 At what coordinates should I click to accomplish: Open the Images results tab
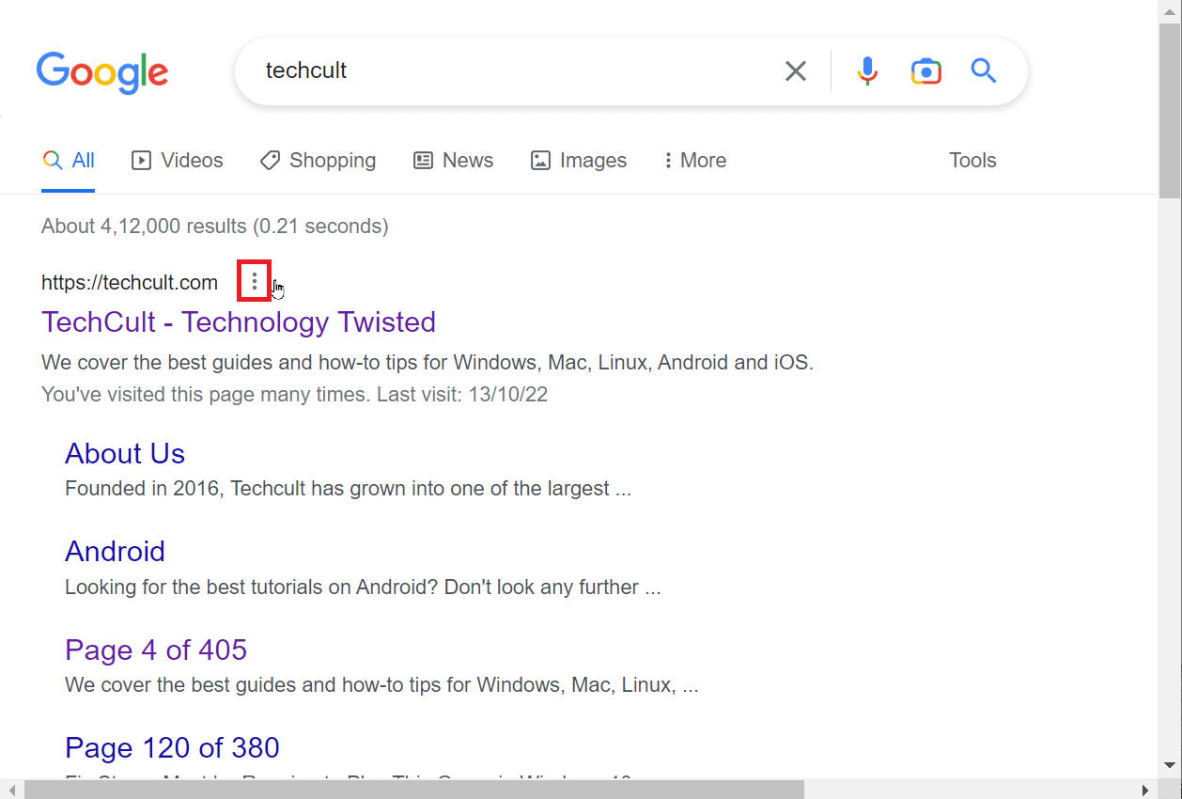(x=579, y=161)
